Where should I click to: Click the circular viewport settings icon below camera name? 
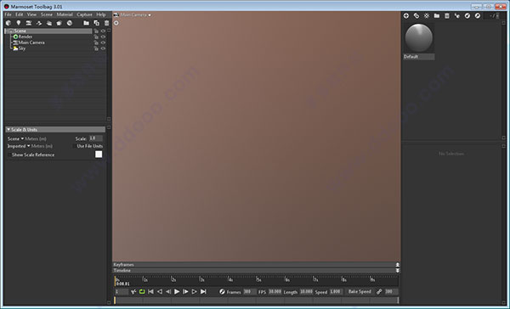pos(116,23)
